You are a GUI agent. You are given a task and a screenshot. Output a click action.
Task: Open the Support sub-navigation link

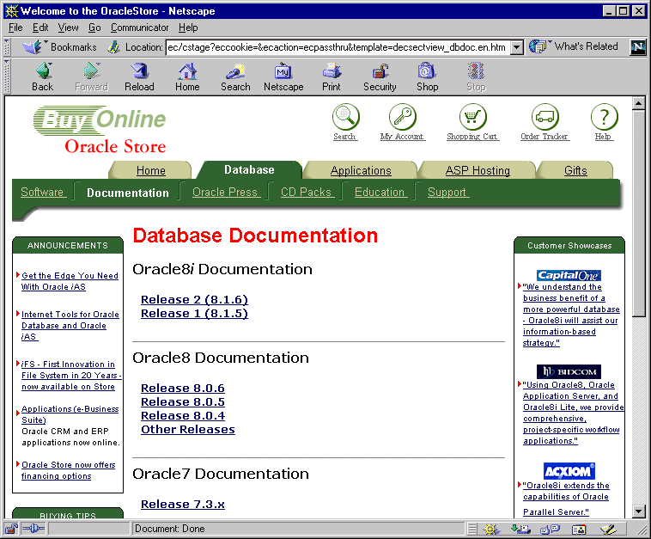tap(448, 192)
